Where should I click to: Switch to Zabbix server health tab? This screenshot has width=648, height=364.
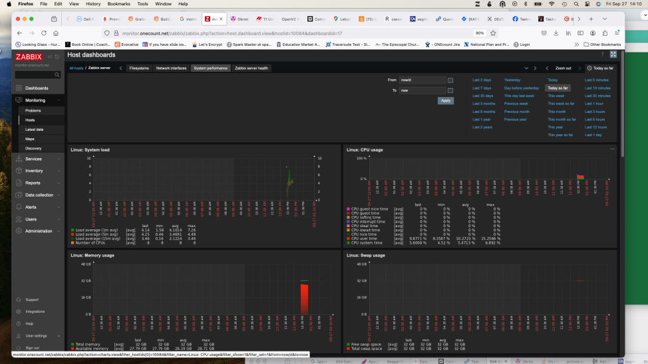coord(251,68)
